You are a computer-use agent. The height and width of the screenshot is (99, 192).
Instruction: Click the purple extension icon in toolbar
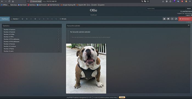[174, 1]
